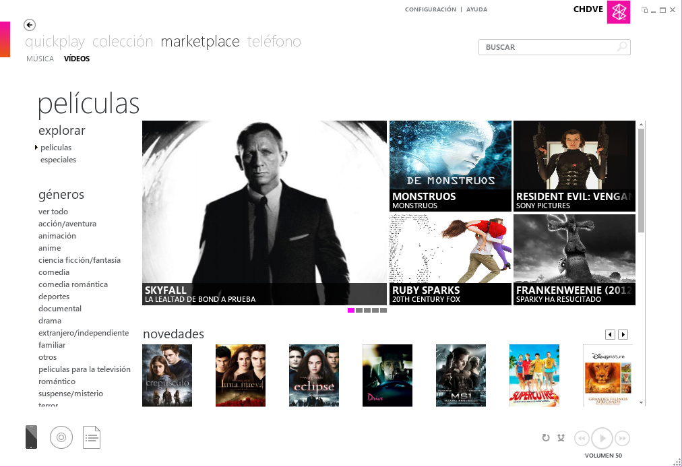Select the last carousel page indicator
The image size is (682, 467).
(383, 311)
